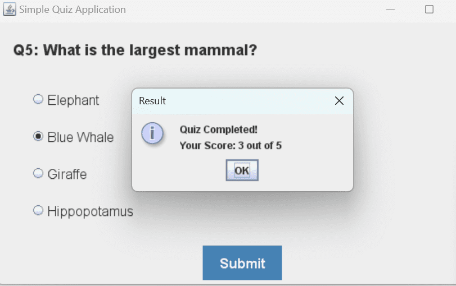Click the Giraffe option label text
456x286 pixels.
click(67, 174)
